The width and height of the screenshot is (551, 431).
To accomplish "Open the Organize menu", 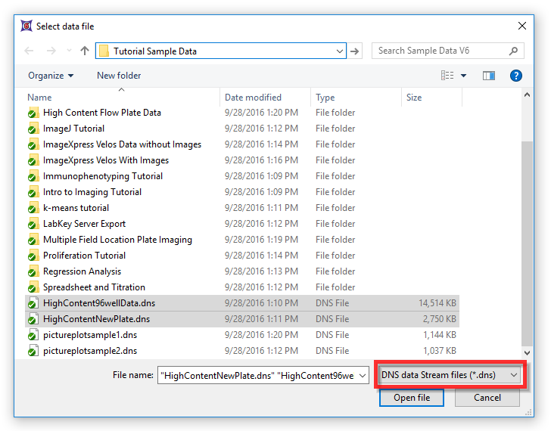I will coord(51,76).
